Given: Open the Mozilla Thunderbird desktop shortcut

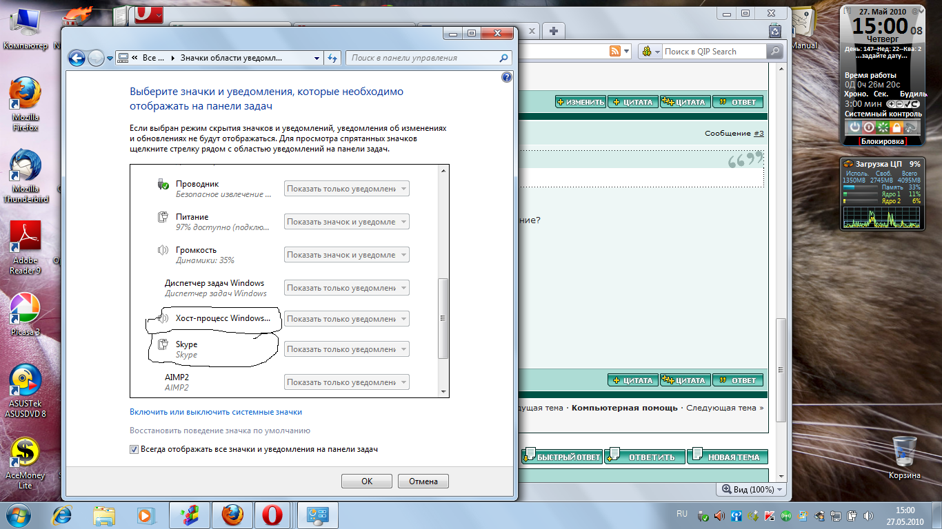Looking at the screenshot, I should pyautogui.click(x=26, y=176).
